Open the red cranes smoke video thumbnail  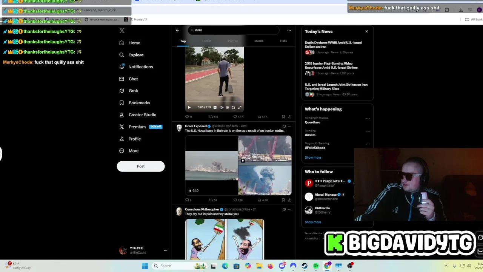click(x=265, y=150)
